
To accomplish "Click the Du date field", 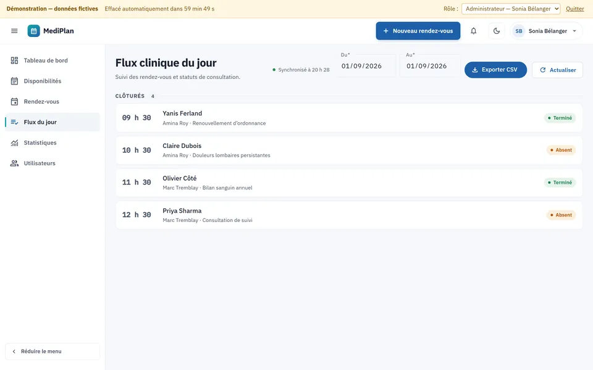I will click(366, 66).
